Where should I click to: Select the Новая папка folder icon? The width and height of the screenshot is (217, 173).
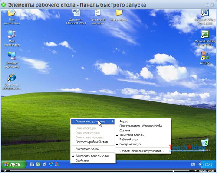[x=119, y=15]
